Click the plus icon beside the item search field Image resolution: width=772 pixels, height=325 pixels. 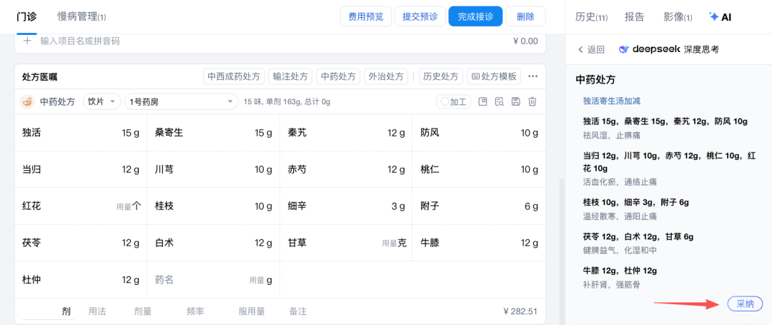28,41
